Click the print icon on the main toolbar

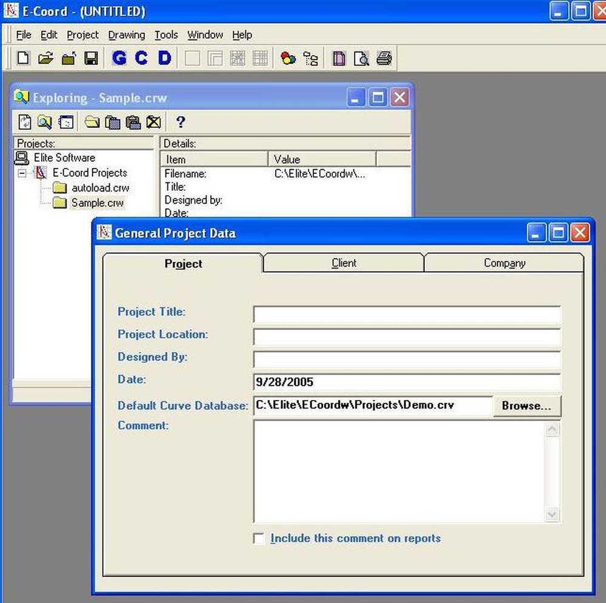tap(384, 58)
